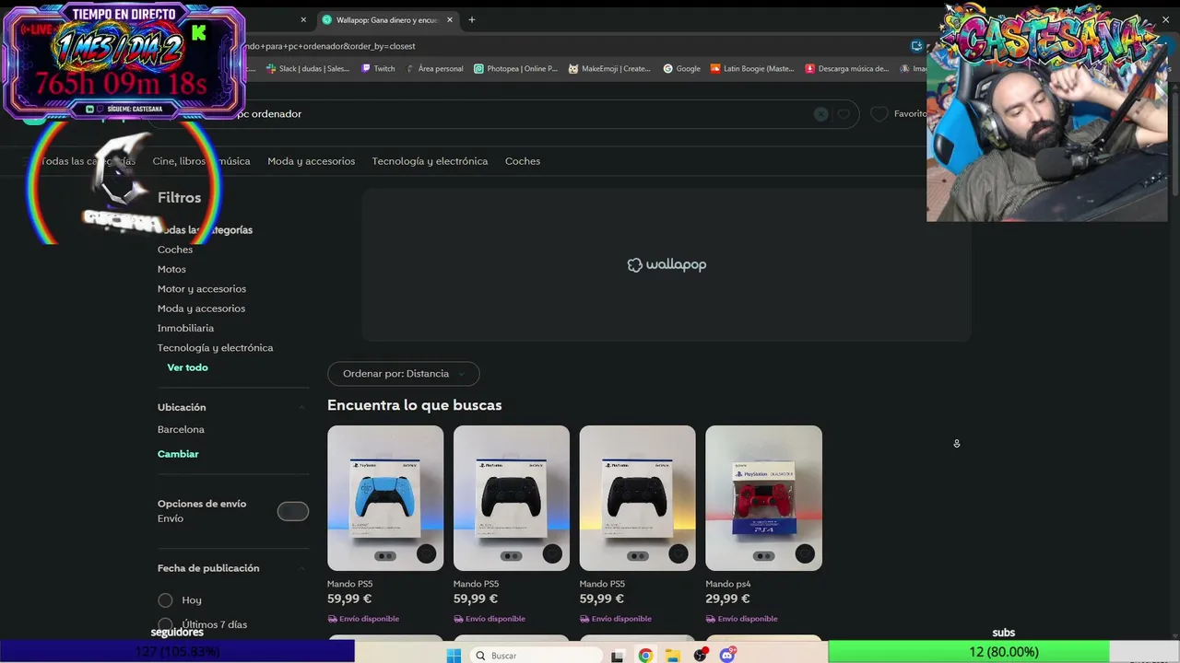This screenshot has width=1180, height=663.
Task: Collapse the Ubicación filter section
Action: (301, 407)
